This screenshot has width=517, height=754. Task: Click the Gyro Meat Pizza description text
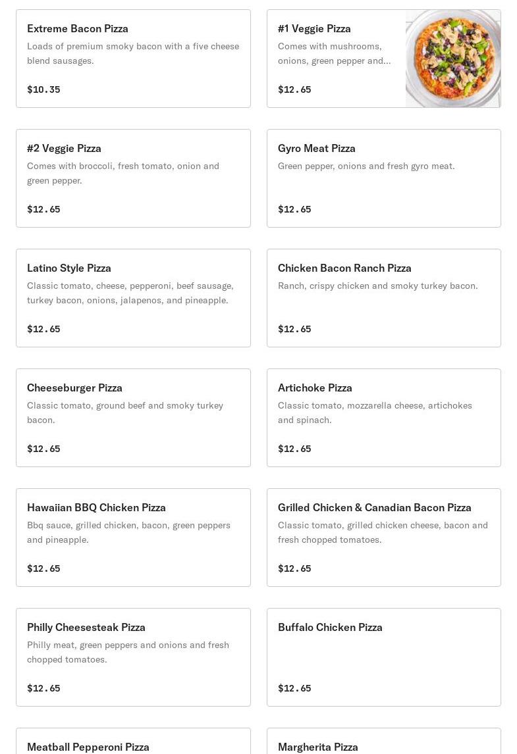tap(366, 166)
